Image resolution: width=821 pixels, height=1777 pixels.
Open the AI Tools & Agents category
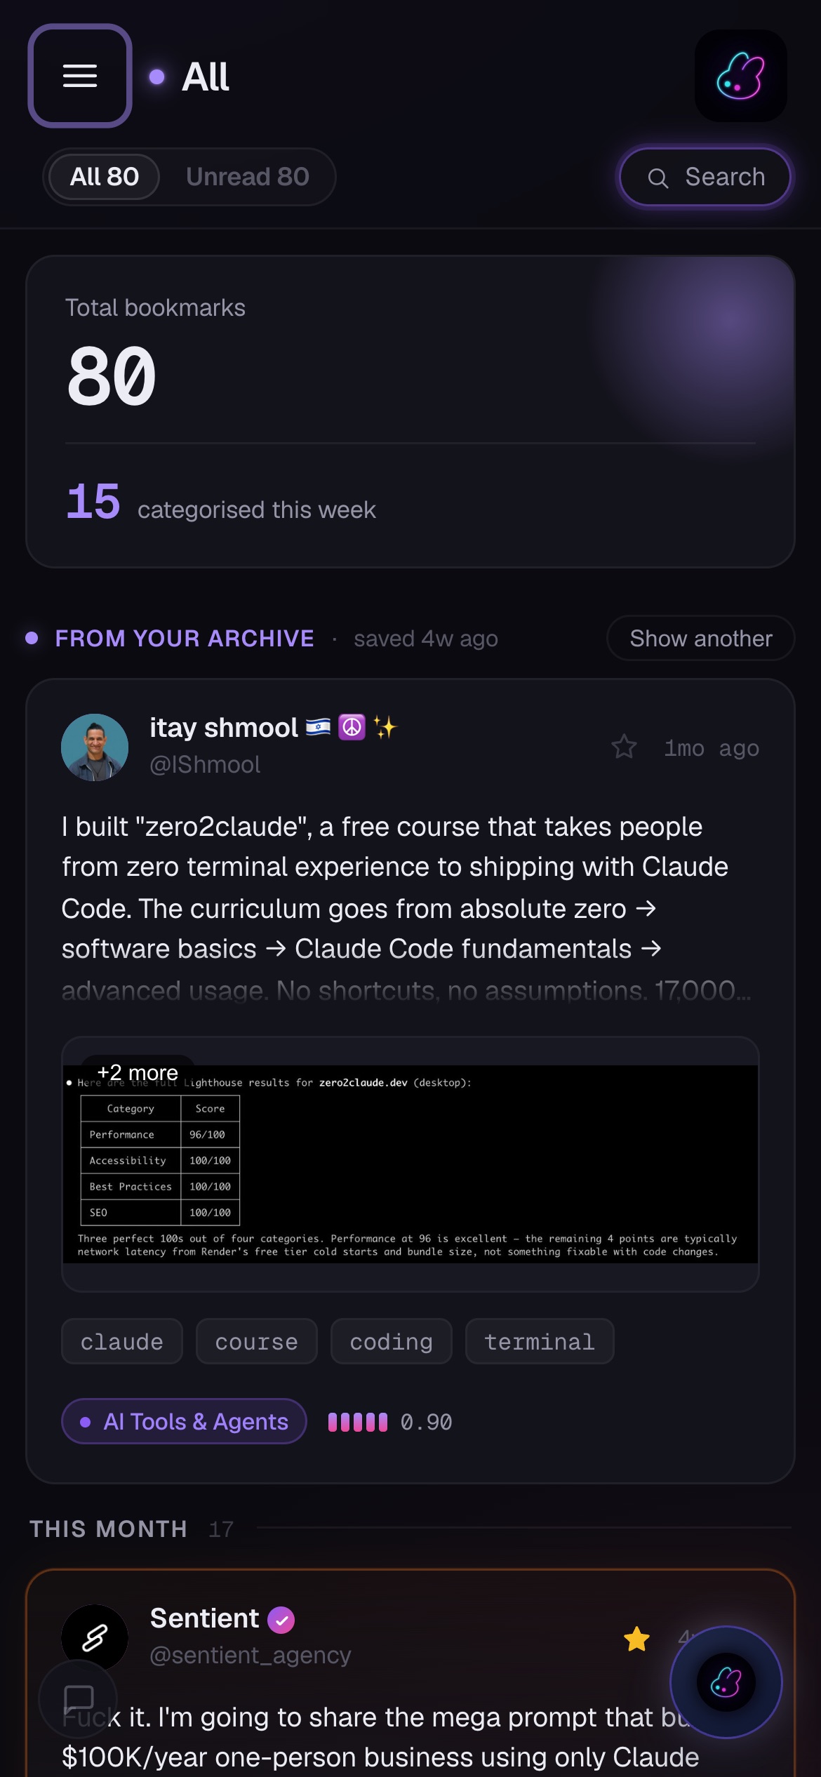[185, 1421]
